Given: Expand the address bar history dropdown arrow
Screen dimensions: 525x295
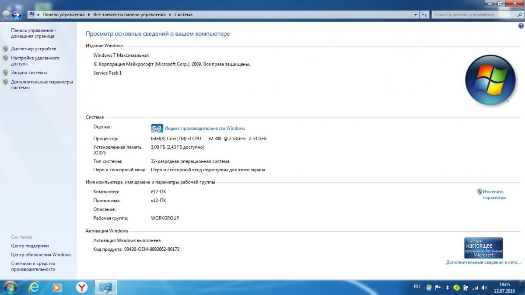Looking at the screenshot, I should [415, 14].
